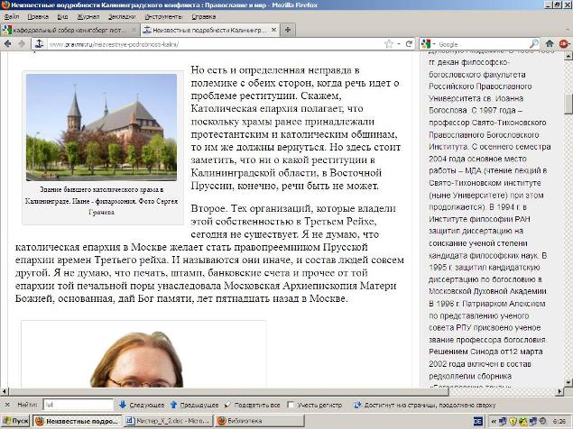Close the find bar
The width and height of the screenshot is (573, 429).
7,405
